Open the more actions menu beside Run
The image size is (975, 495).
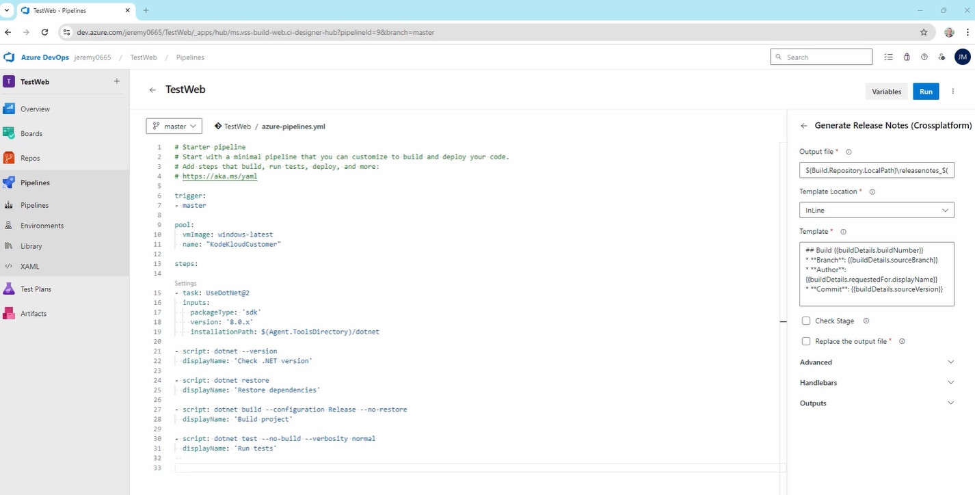click(953, 92)
